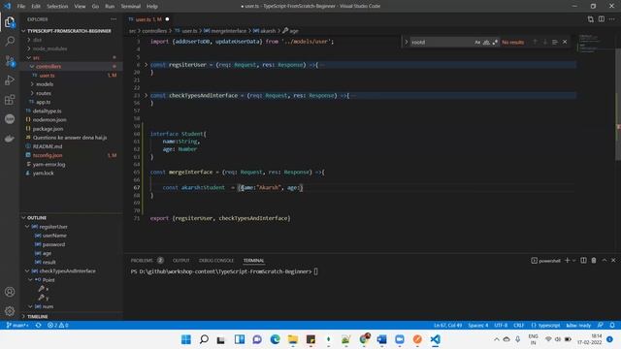Click the feedback icon in status bar
This screenshot has width=621, height=349.
601,325
